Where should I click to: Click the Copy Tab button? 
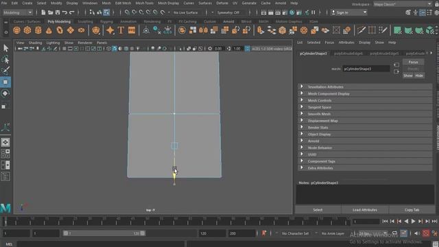pyautogui.click(x=412, y=210)
